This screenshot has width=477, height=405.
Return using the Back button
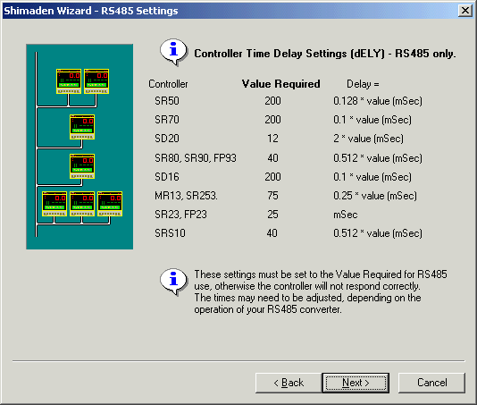289,383
